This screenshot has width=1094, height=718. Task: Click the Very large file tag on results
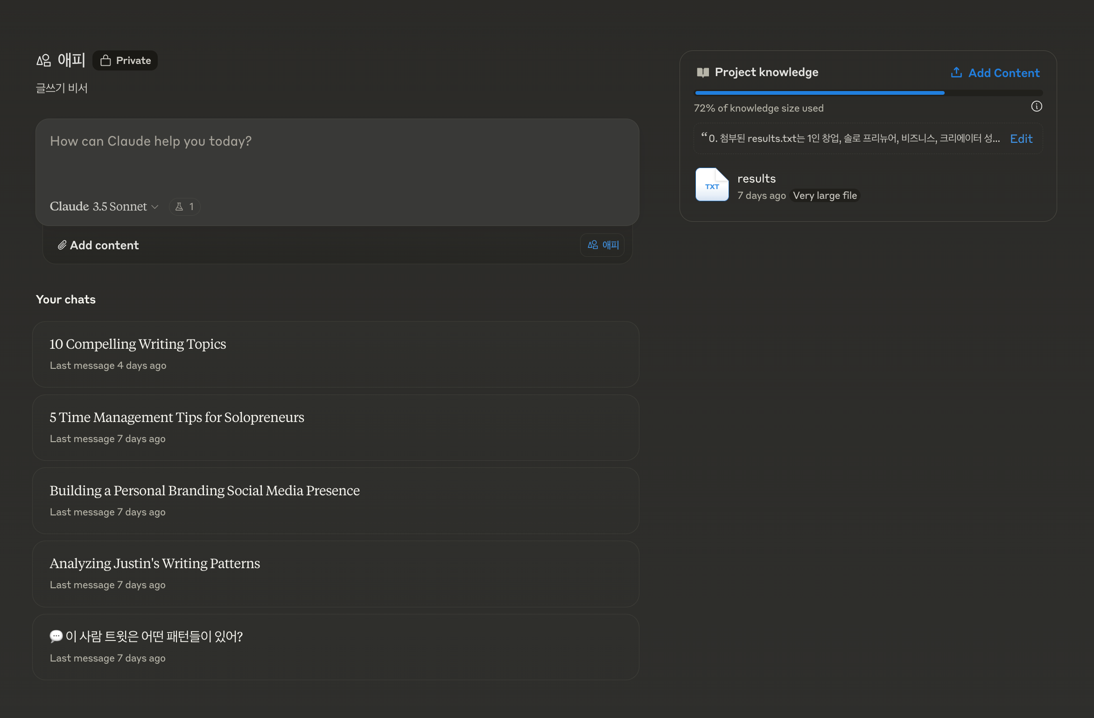[825, 196]
